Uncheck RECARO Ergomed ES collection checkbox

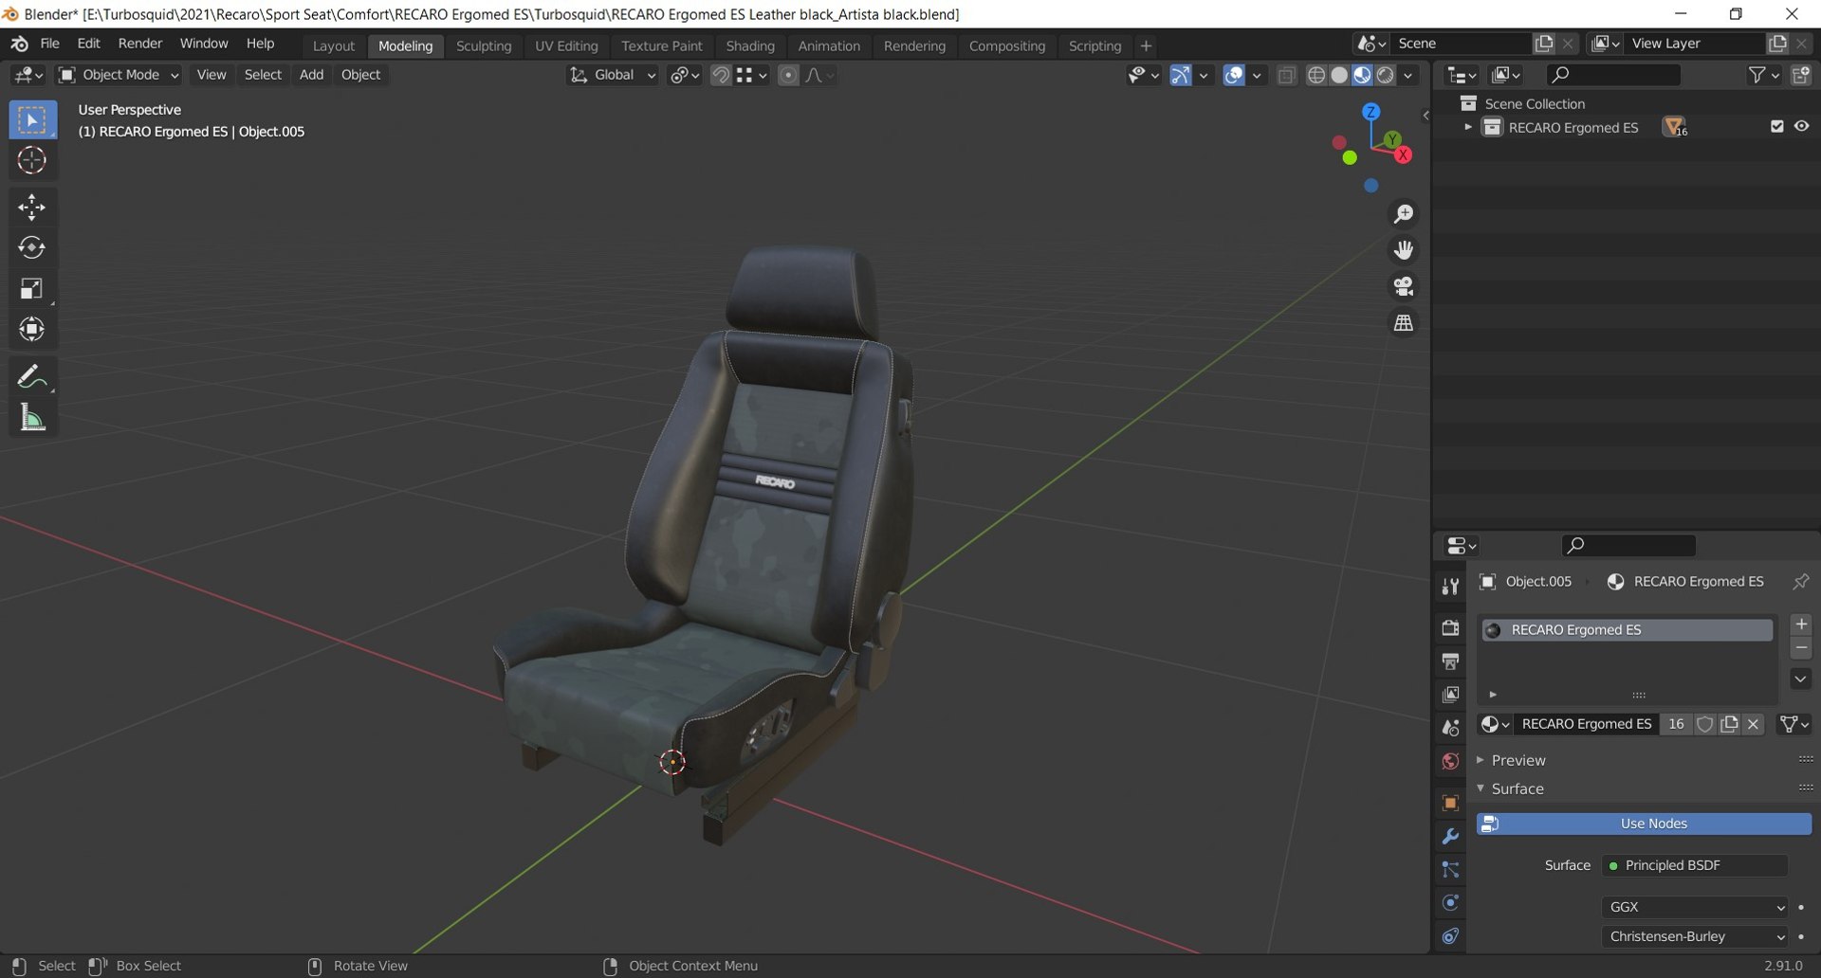coord(1777,126)
